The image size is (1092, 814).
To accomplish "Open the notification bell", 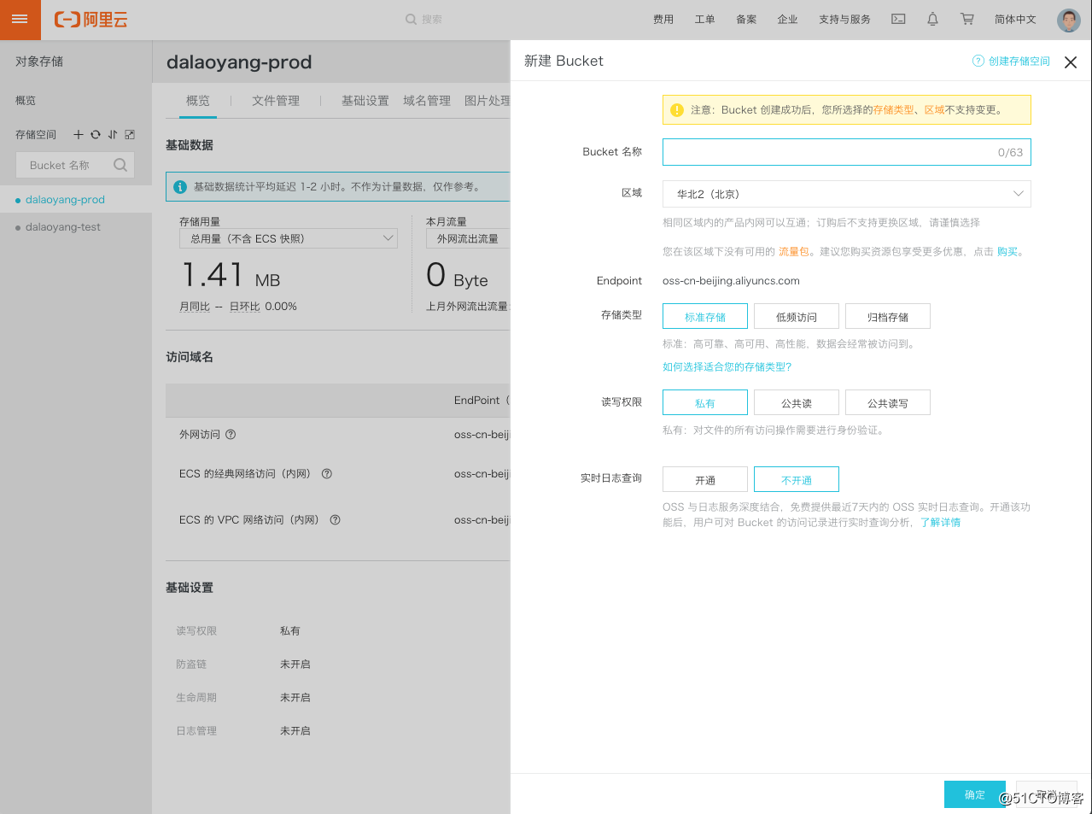I will 932,19.
